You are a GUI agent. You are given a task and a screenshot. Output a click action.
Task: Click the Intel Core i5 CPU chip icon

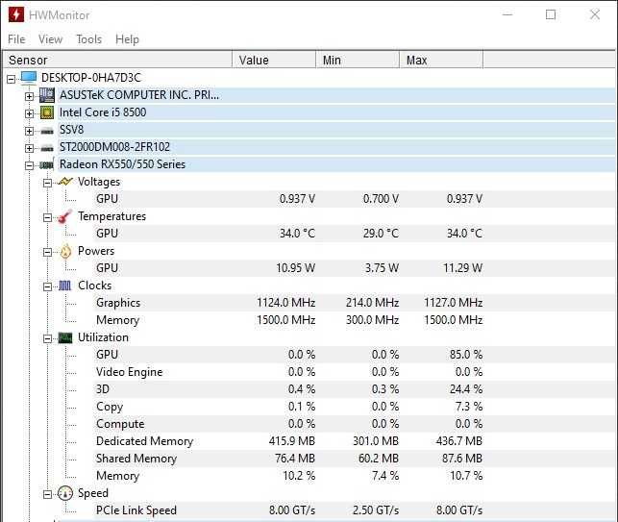coord(47,112)
